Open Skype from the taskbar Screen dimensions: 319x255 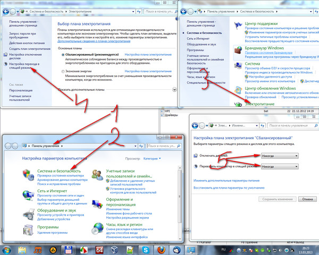point(146,250)
